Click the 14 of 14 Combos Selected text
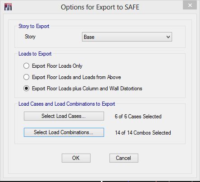The width and height of the screenshot is (200, 182). (x=143, y=133)
